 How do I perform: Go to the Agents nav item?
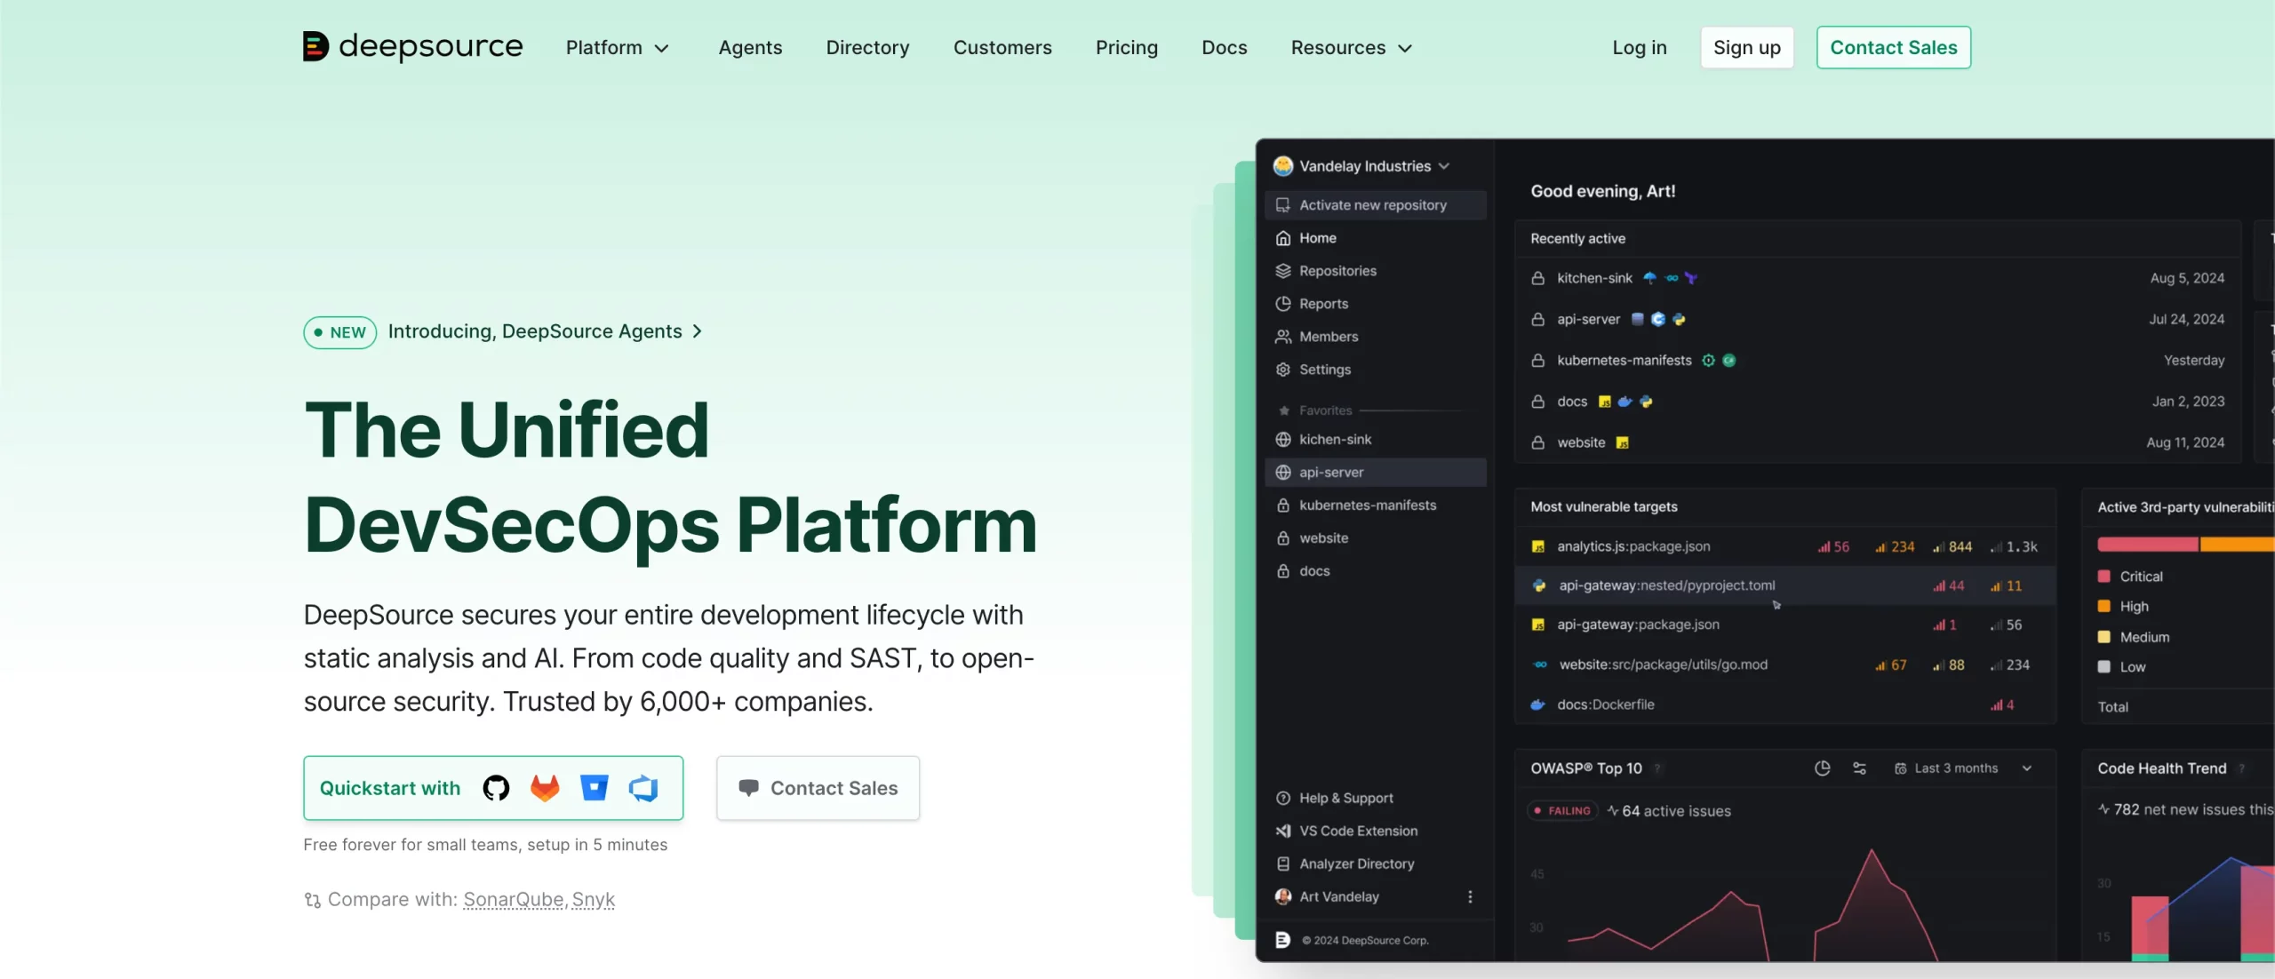(750, 48)
